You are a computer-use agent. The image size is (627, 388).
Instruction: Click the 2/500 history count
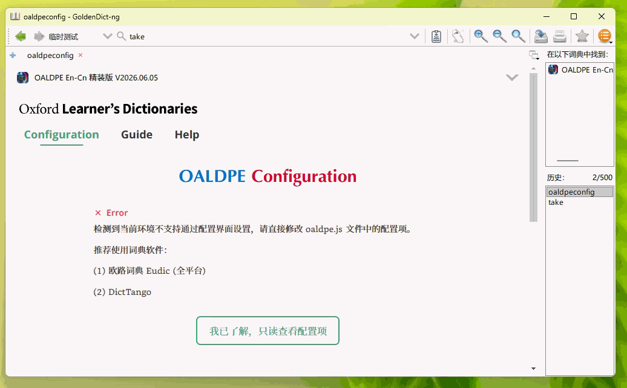click(x=602, y=178)
